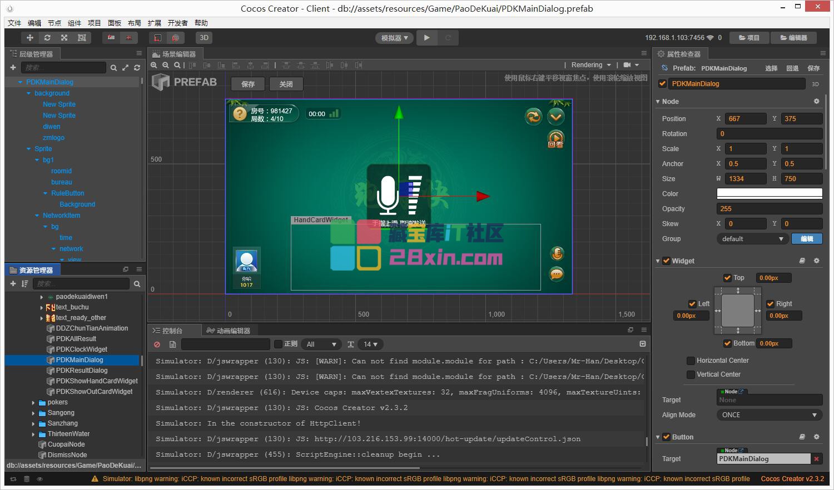Add new node in hierarchy panel
The height and width of the screenshot is (490, 834).
pos(13,68)
